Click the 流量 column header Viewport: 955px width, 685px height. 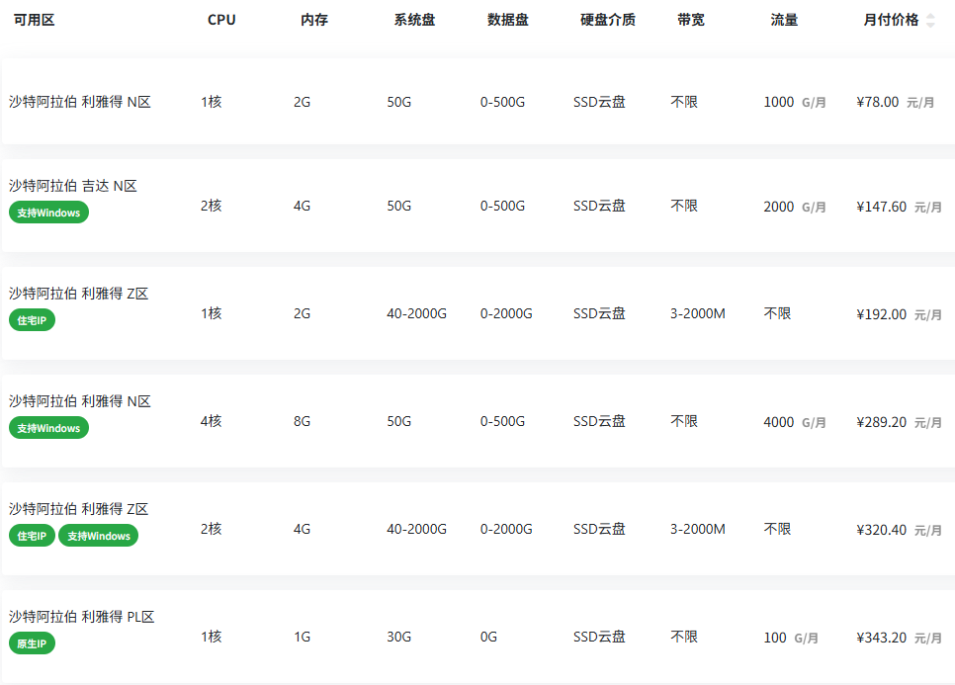coord(784,20)
